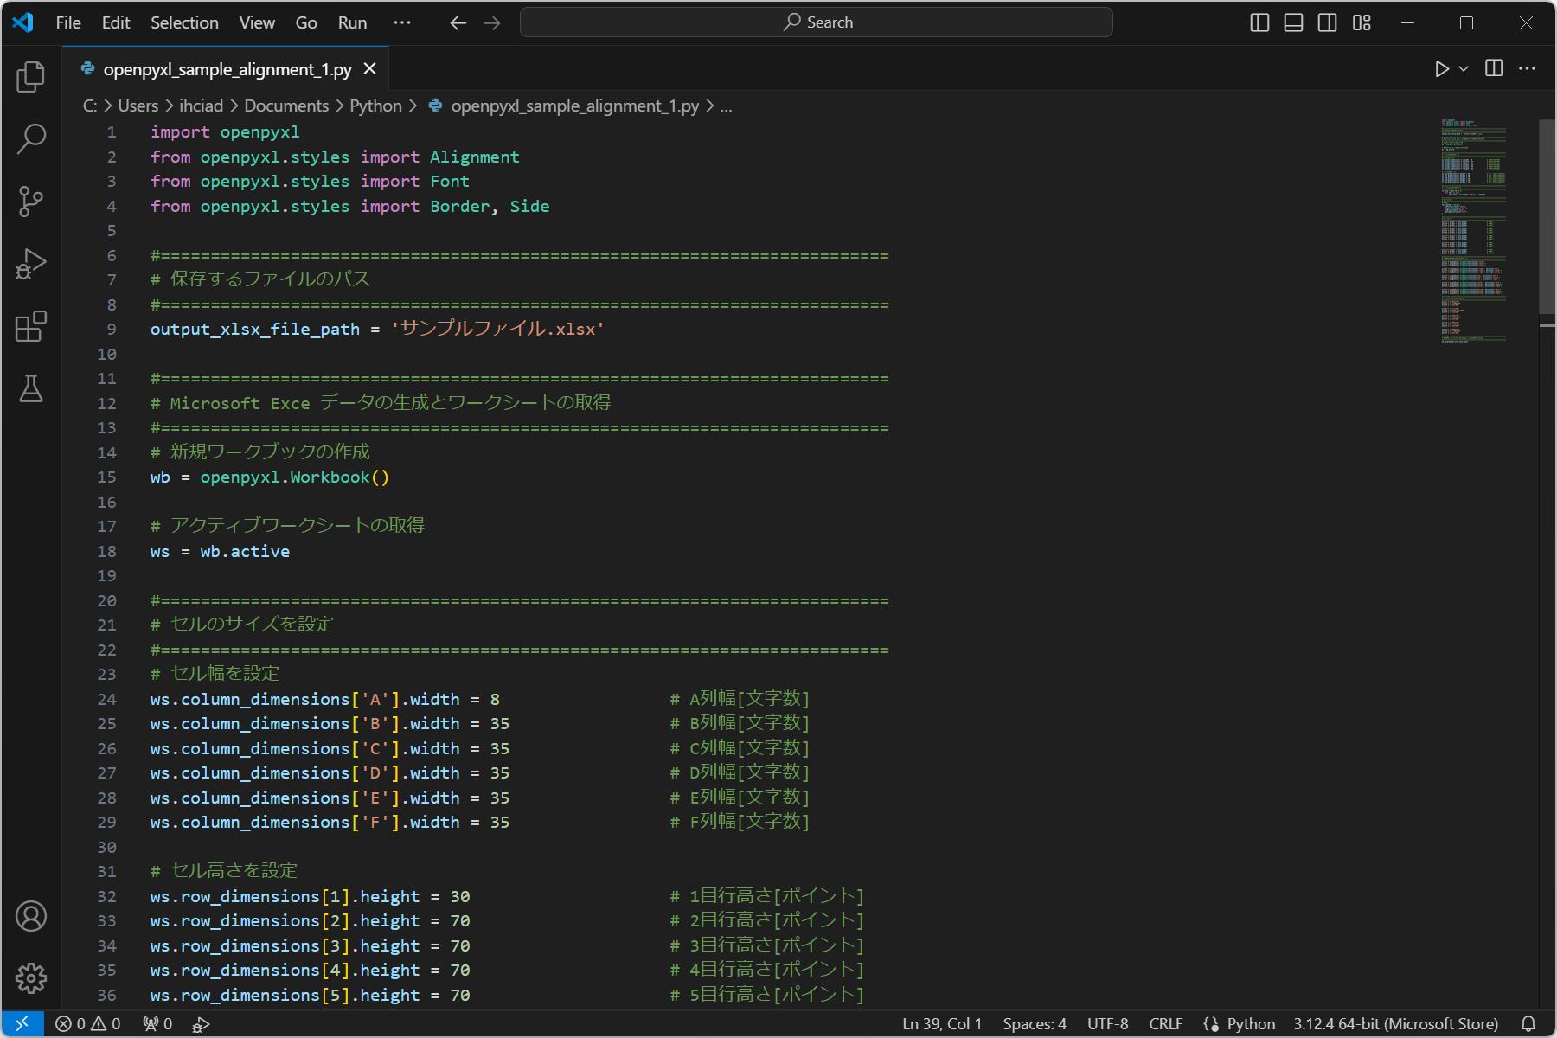Jump using the code minimap
This screenshot has width=1557, height=1038.
[1473, 231]
